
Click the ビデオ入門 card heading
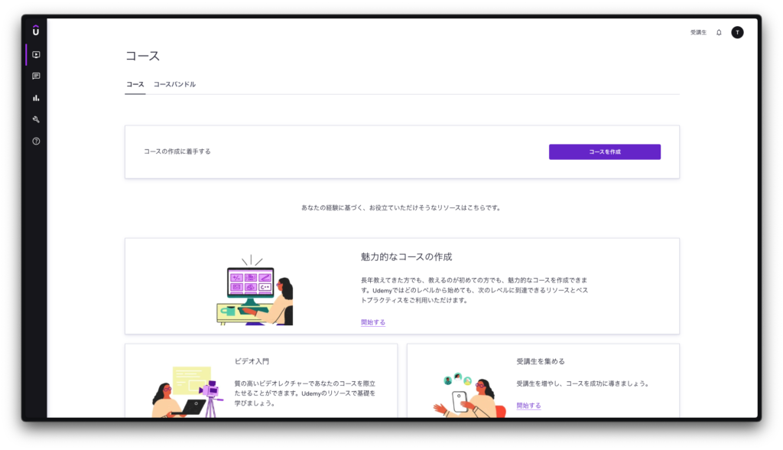[252, 361]
